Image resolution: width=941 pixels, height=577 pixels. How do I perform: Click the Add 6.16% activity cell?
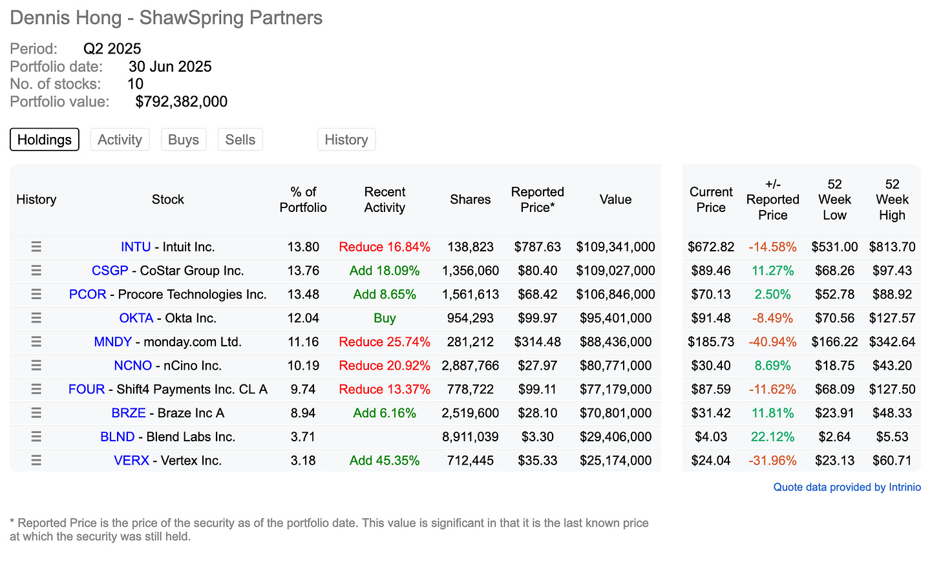(385, 413)
